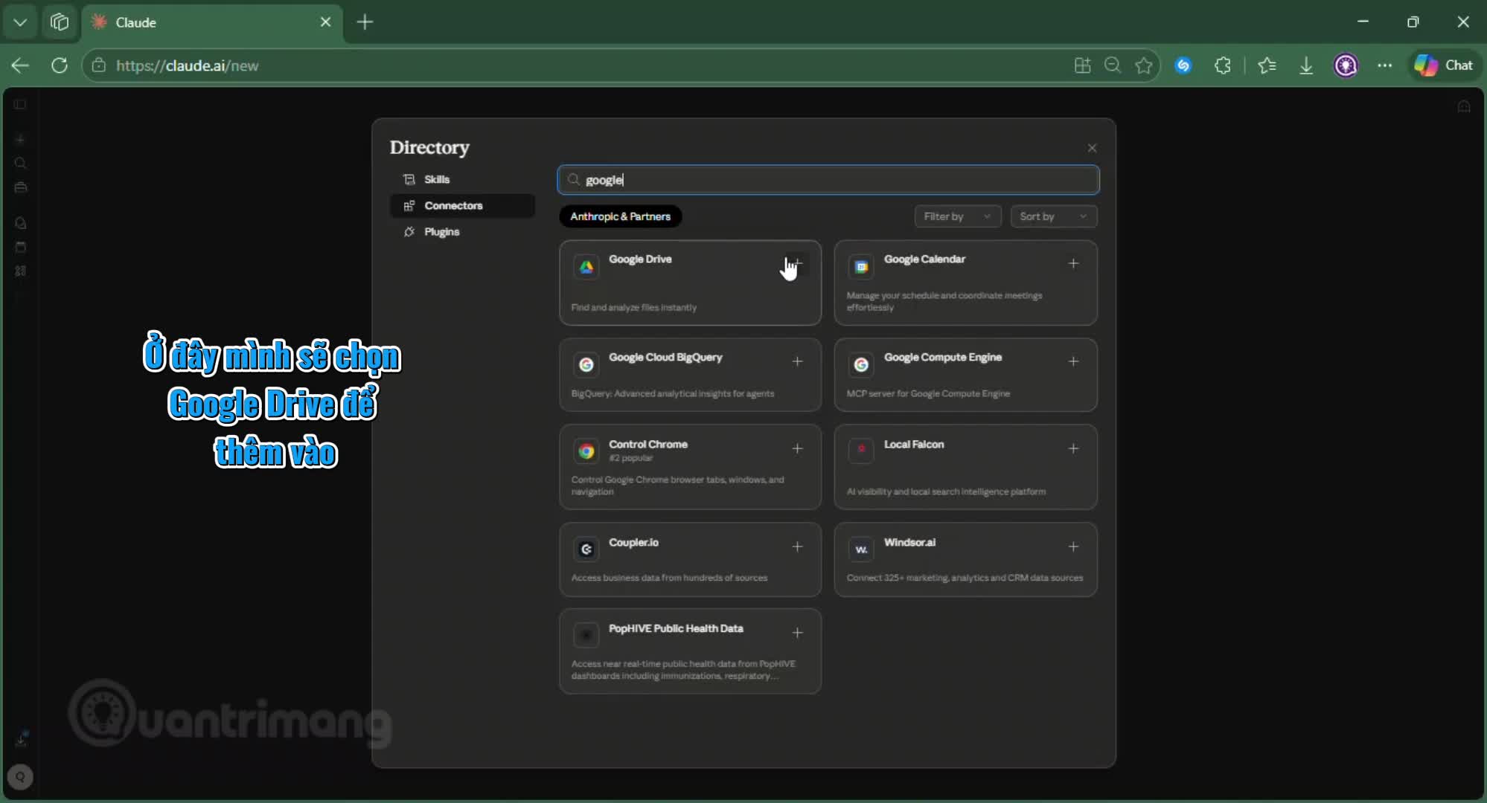
Task: Open the browser downloads panel
Action: point(1306,65)
